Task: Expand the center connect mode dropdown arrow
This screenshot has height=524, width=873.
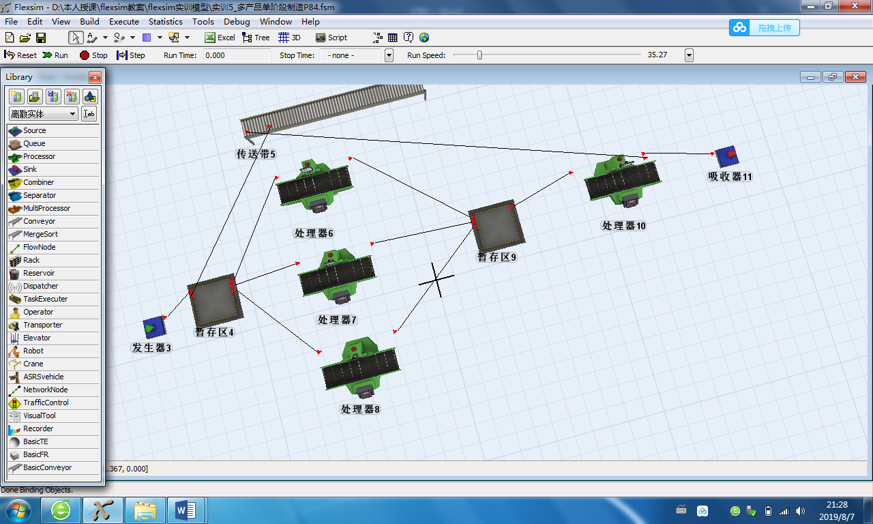Action: [132, 38]
